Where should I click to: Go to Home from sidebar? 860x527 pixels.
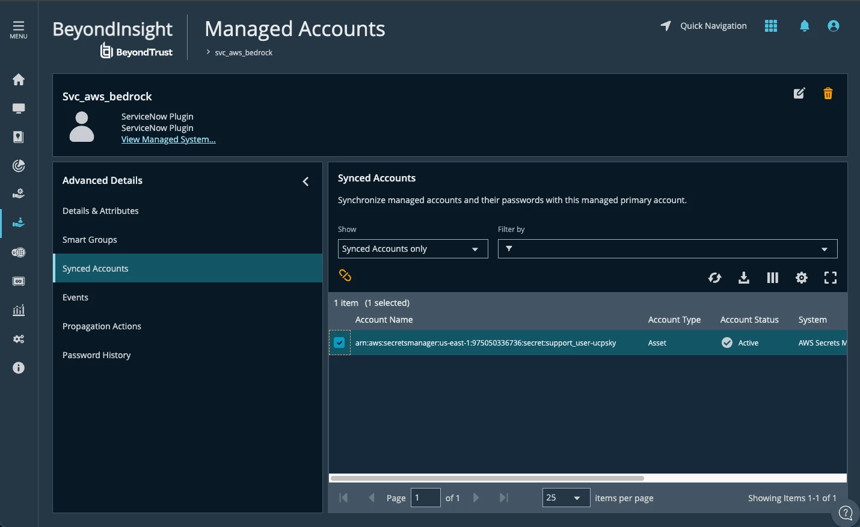click(x=19, y=79)
